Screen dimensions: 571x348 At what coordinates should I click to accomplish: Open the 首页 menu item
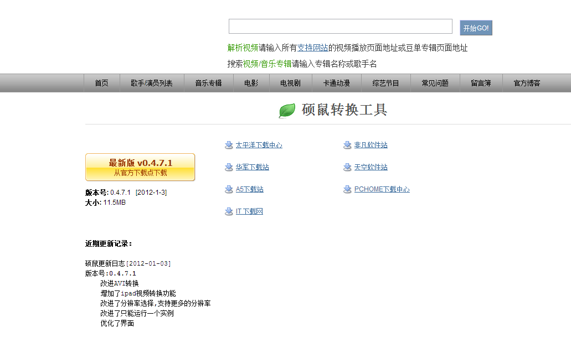pyautogui.click(x=101, y=82)
